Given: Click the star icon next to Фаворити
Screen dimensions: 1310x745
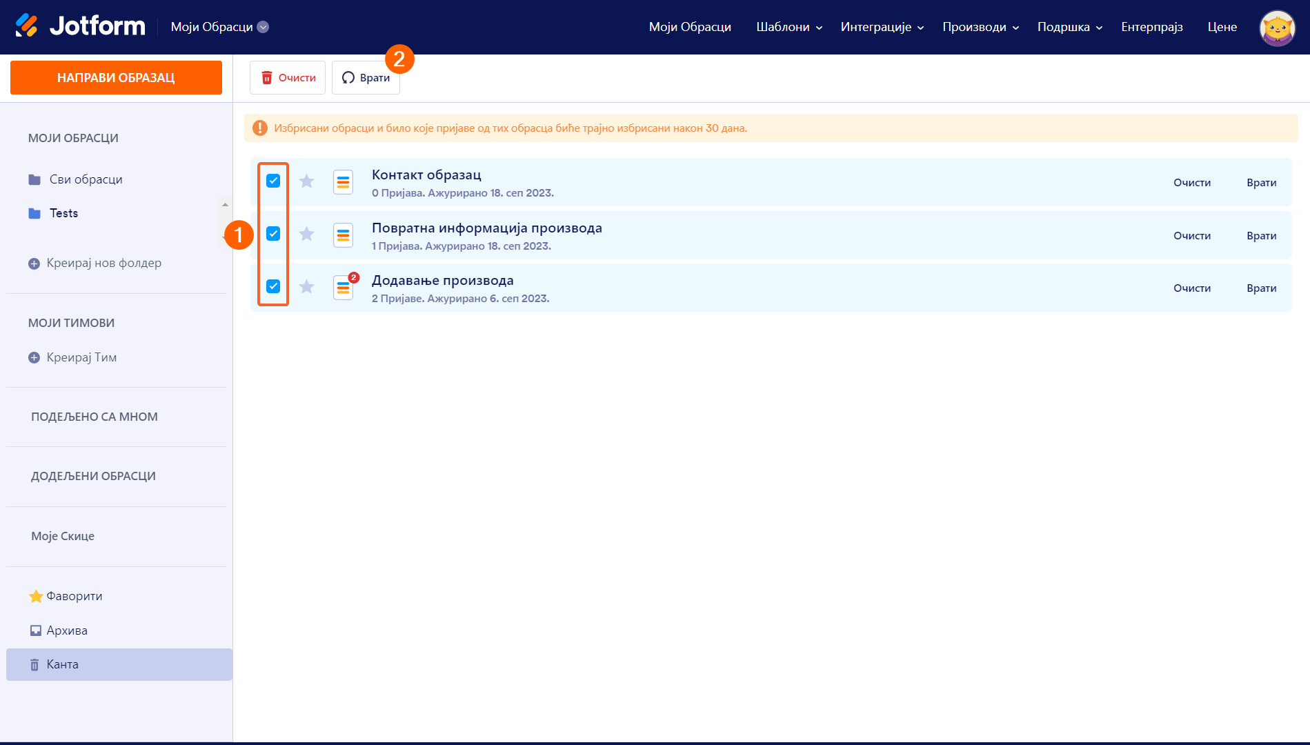Looking at the screenshot, I should coord(36,597).
